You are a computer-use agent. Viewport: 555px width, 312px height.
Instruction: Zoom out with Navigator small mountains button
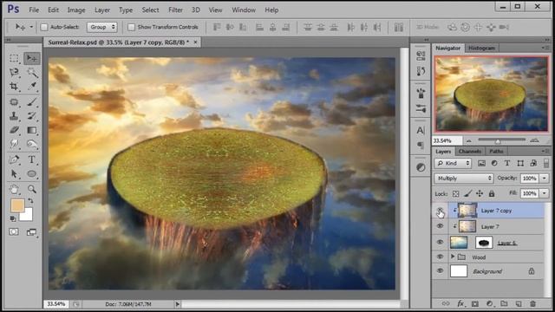469,140
